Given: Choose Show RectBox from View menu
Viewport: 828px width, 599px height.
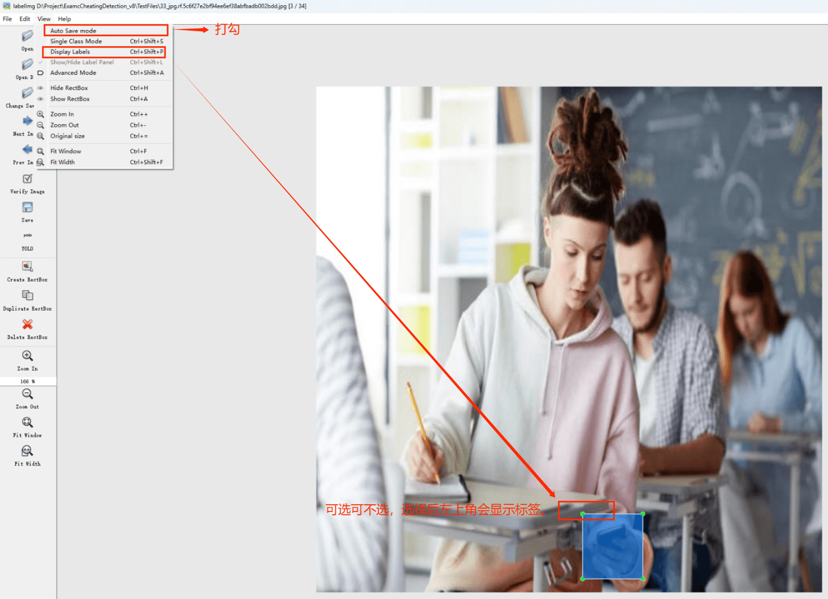Looking at the screenshot, I should [104, 99].
